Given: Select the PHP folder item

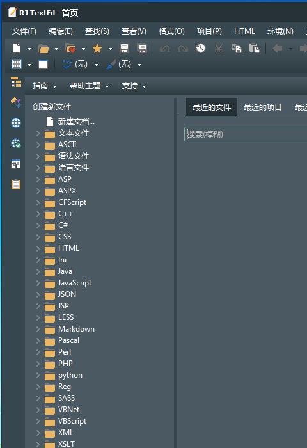Looking at the screenshot, I should pyautogui.click(x=65, y=364).
